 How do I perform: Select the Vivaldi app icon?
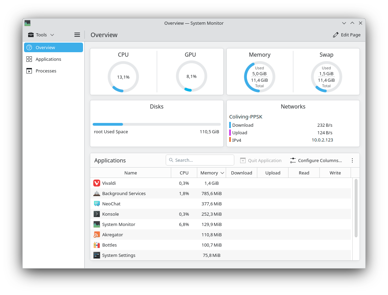coord(97,183)
